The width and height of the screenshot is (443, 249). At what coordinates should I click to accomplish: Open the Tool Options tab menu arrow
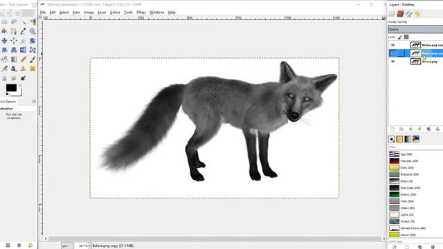34,102
